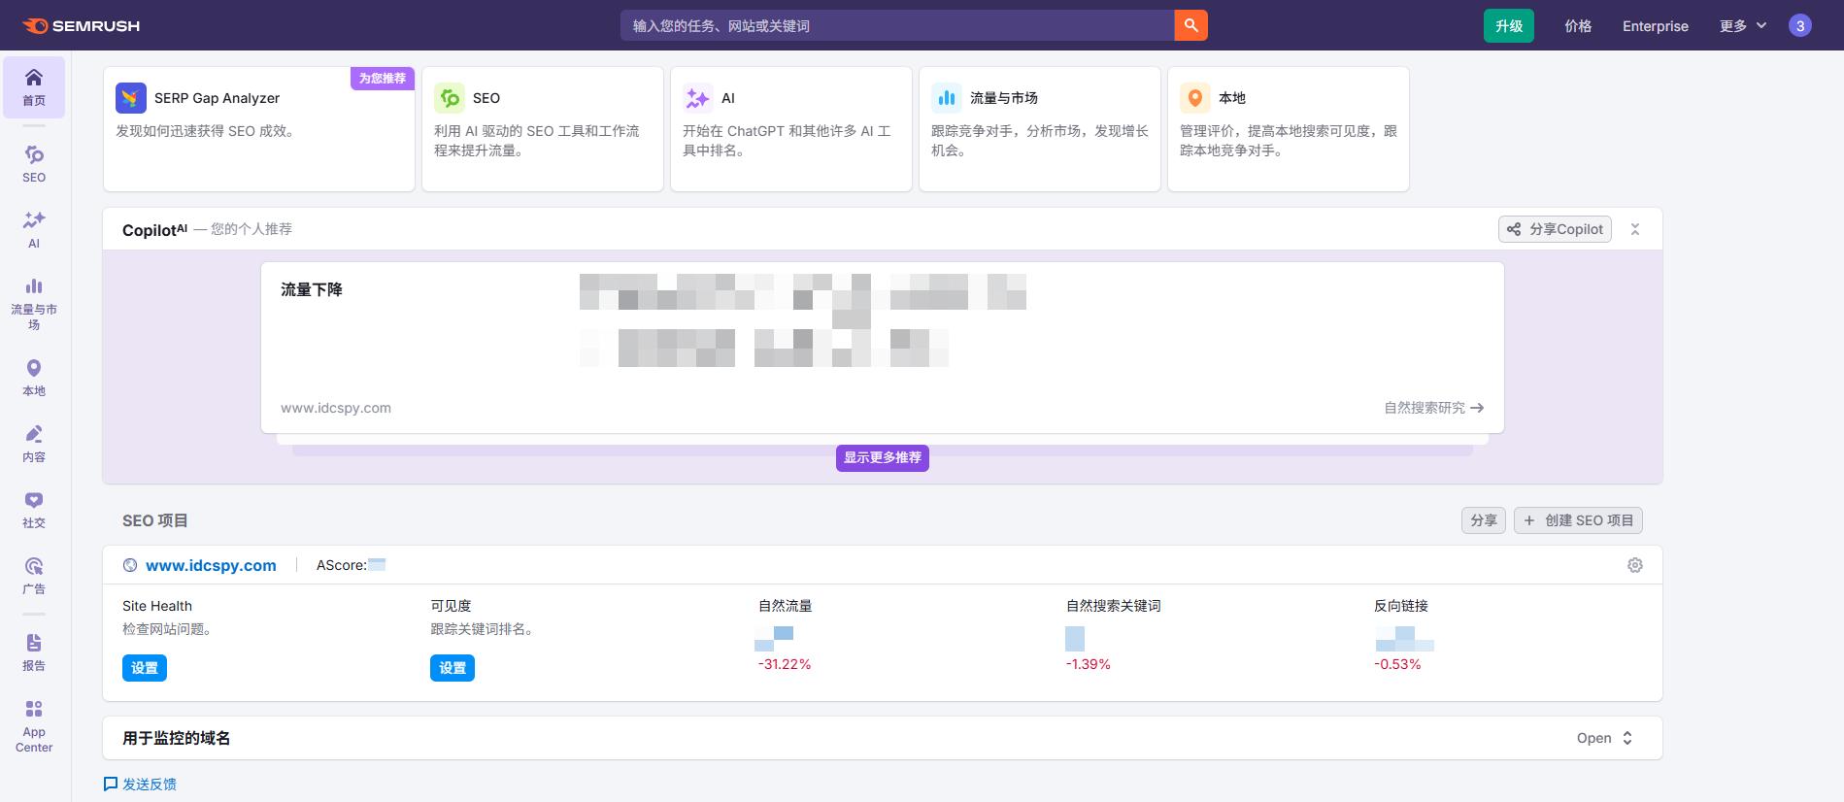Expand the 用于监控的域名 Open toggle
Viewport: 1844px width, 802px height.
pos(1605,738)
